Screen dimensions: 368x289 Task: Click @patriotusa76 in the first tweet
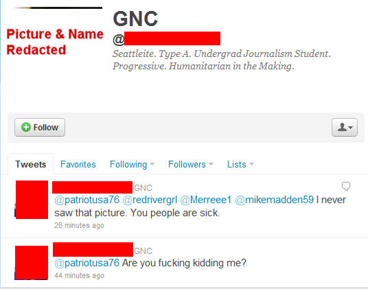pos(87,200)
